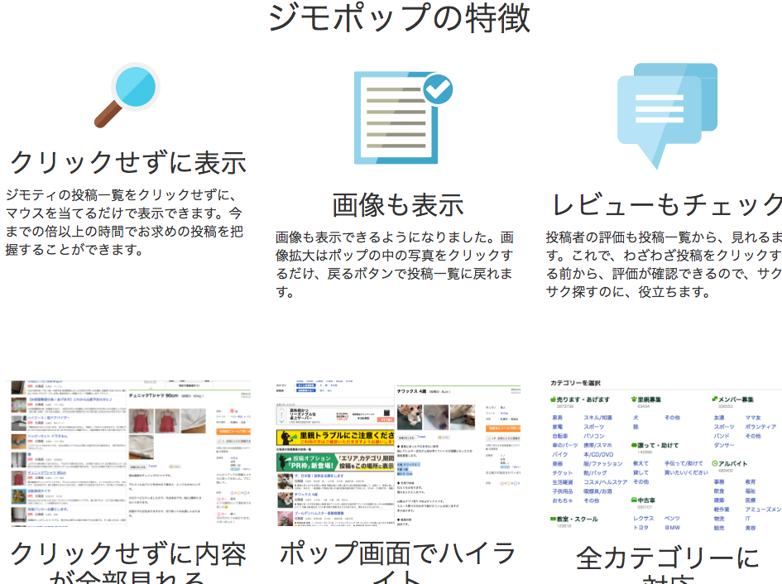Select the heading レビューもチェック
This screenshot has height=584, width=782.
point(667,205)
